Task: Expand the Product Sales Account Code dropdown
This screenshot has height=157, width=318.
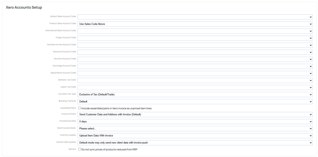Action: point(195,24)
